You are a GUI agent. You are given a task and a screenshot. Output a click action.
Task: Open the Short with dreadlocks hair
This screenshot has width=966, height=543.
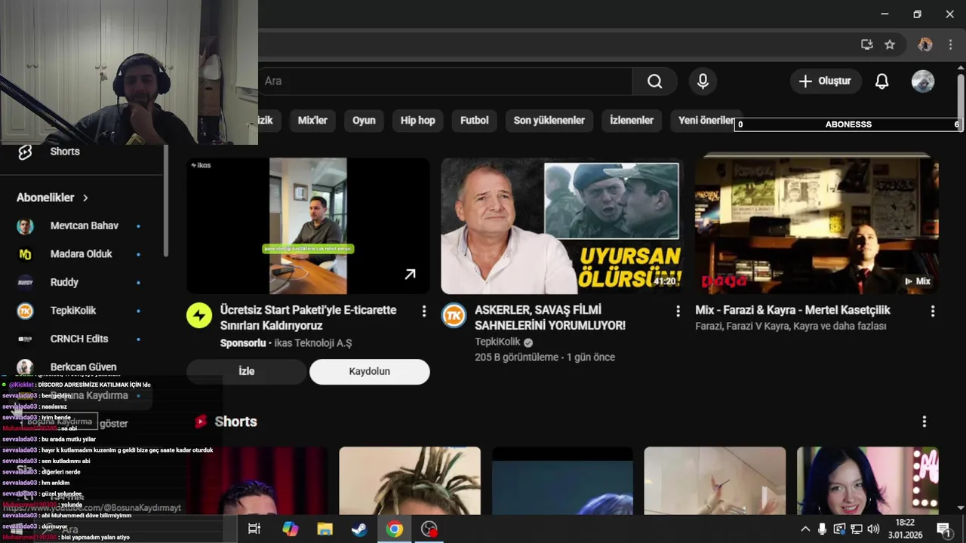point(410,481)
